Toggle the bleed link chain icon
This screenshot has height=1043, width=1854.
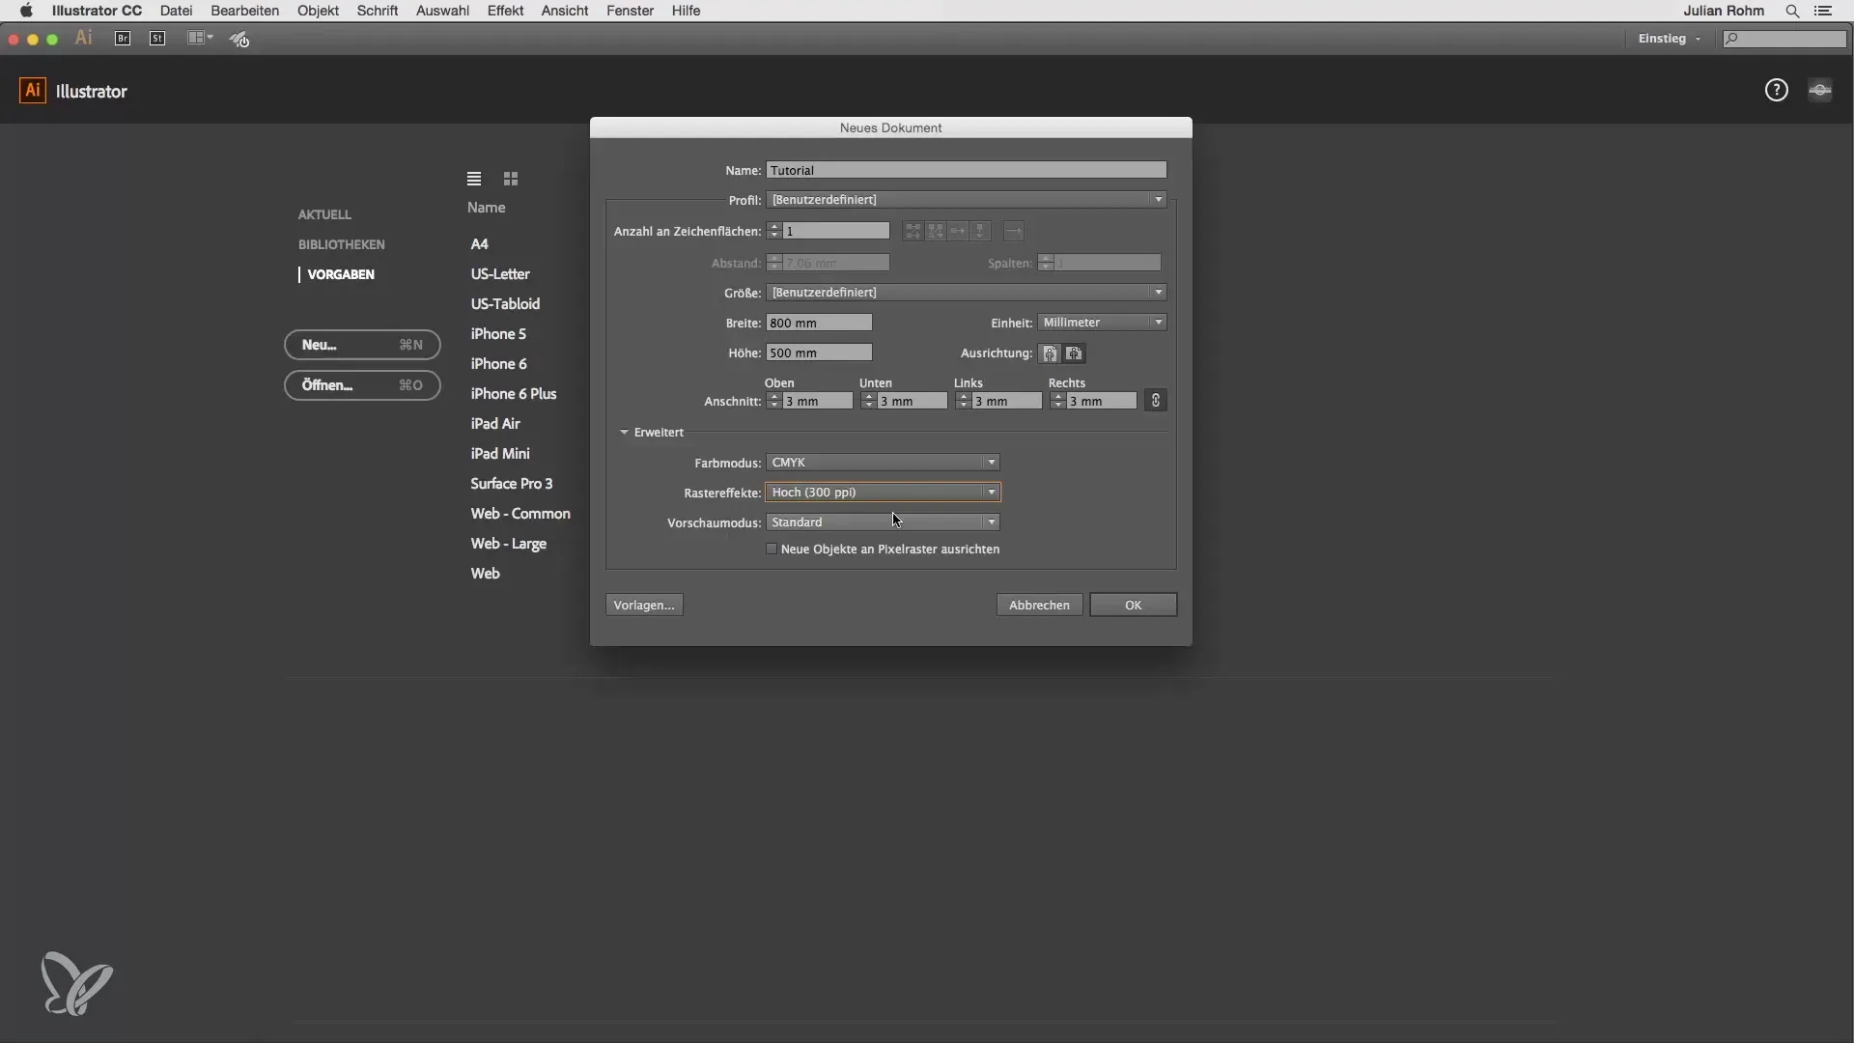click(1156, 401)
